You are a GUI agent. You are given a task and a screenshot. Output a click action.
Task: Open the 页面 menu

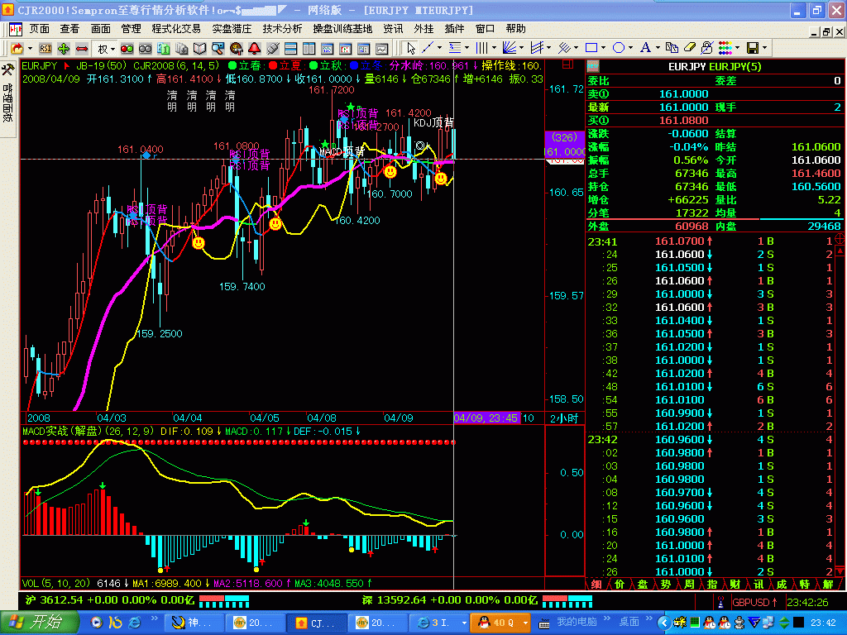pos(39,29)
